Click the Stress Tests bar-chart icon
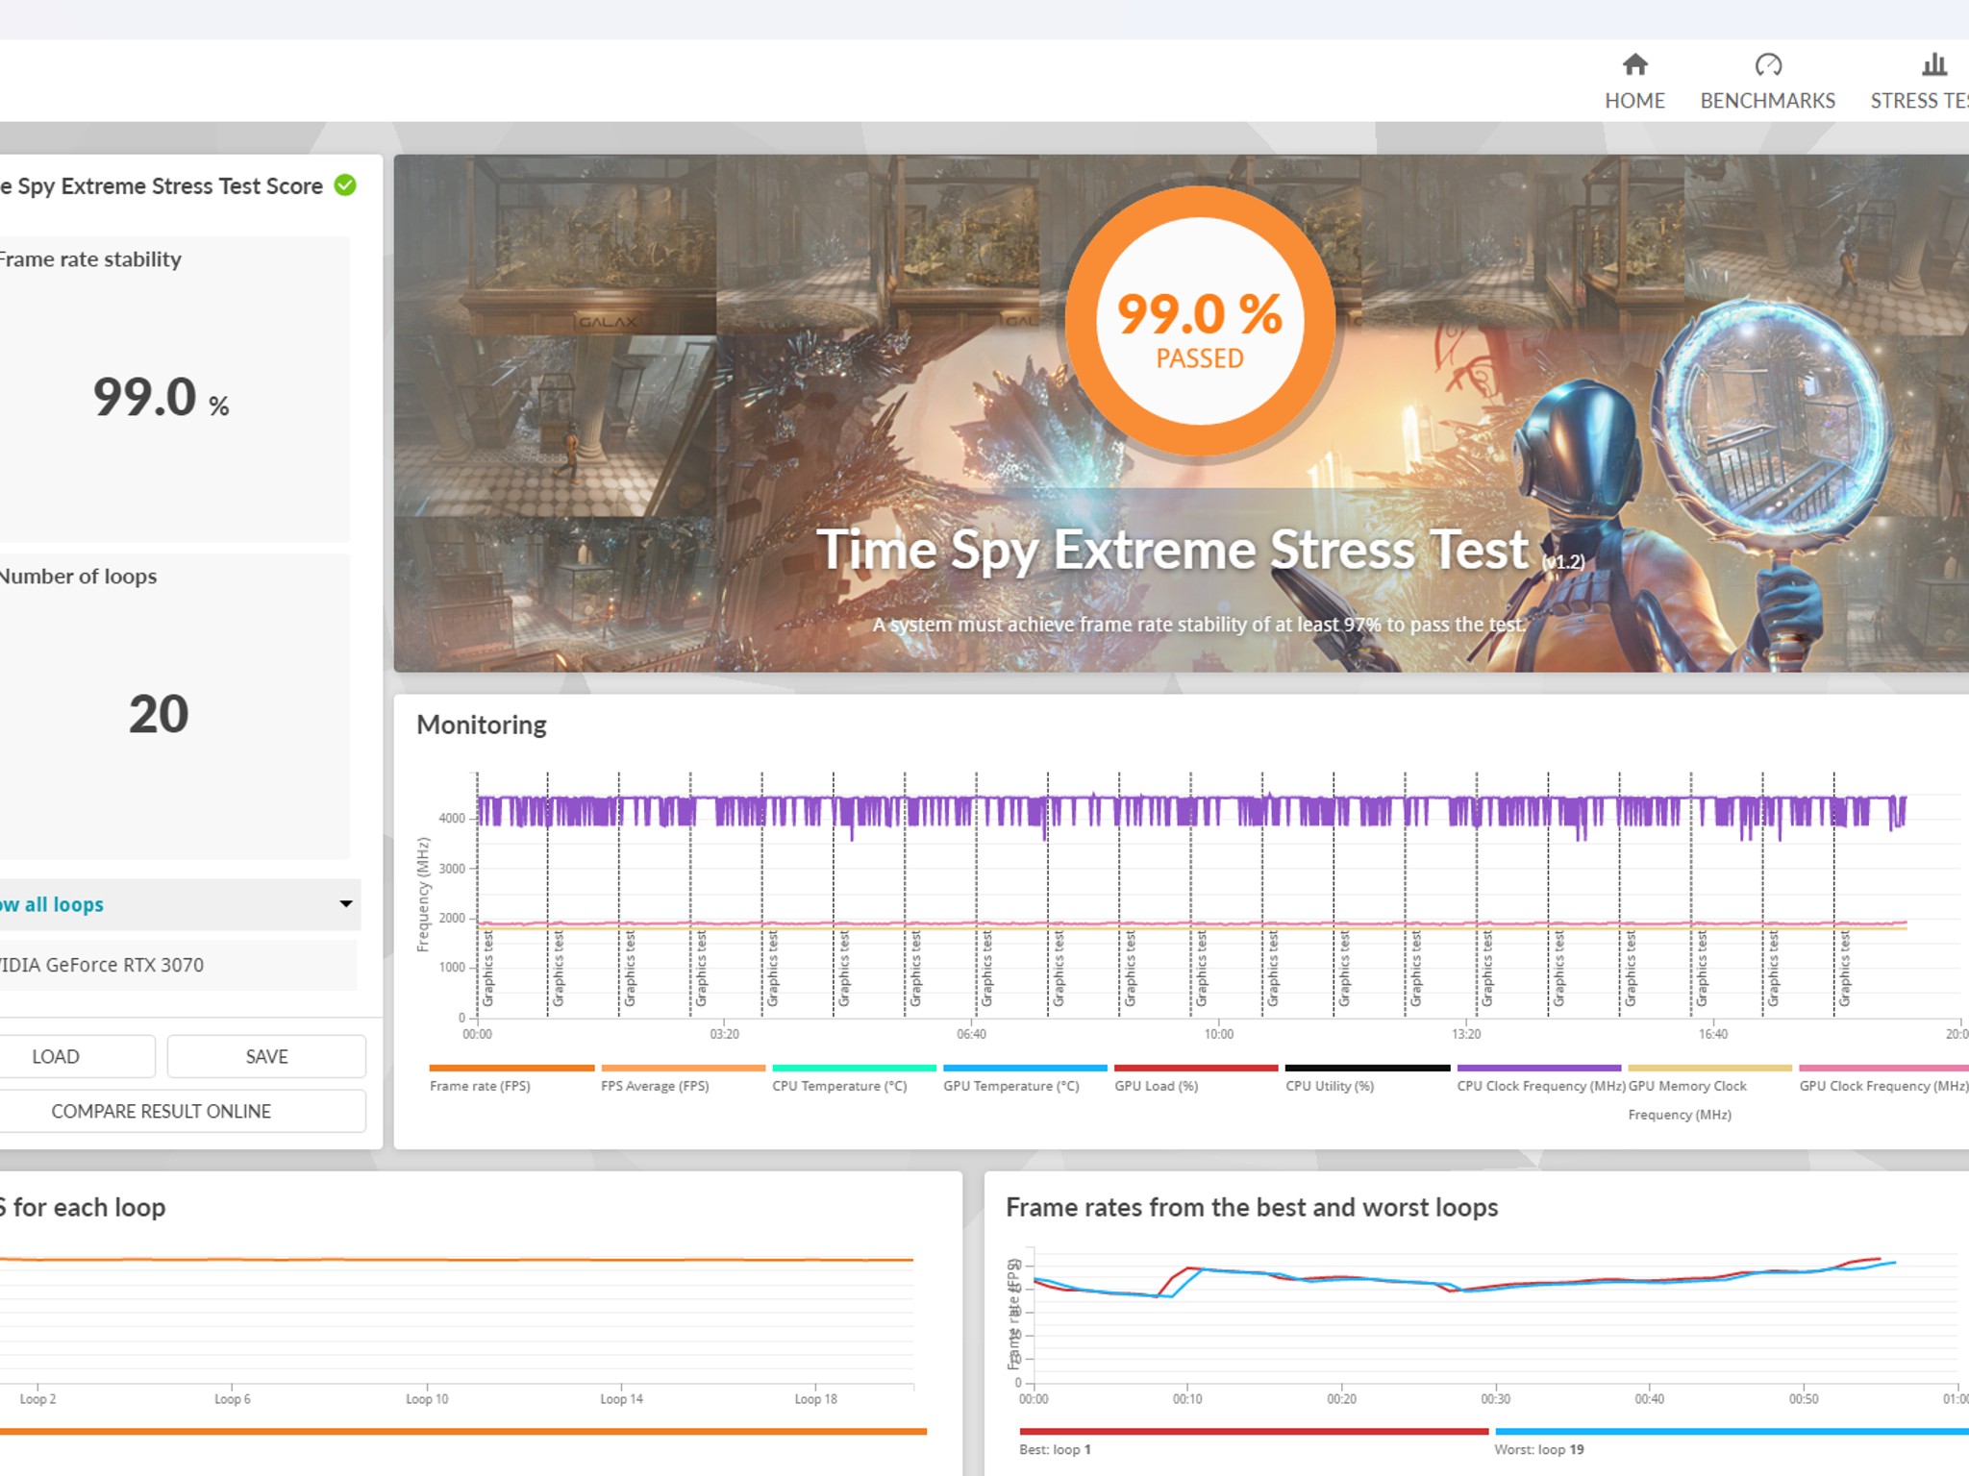This screenshot has width=1969, height=1476. pos(1933,64)
